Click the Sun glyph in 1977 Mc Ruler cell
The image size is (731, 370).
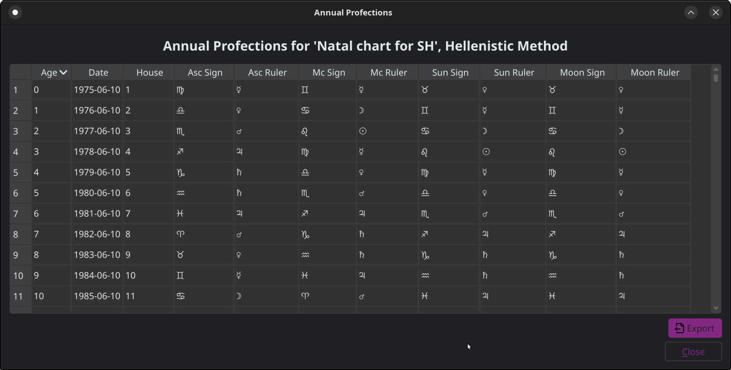[x=362, y=131]
